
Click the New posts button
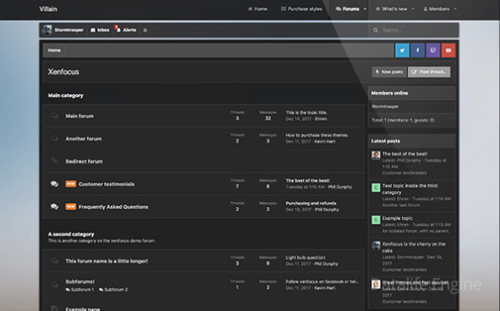pos(389,72)
